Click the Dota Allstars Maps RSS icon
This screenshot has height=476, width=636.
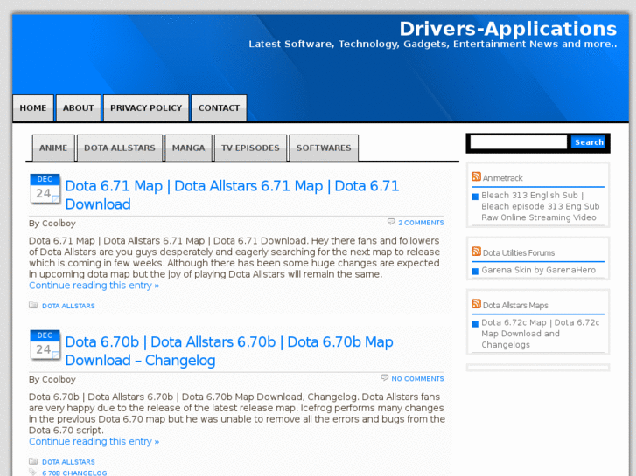pyautogui.click(x=476, y=304)
